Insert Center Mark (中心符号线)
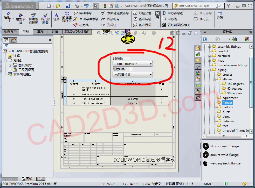255x188 pixels. 173,13
